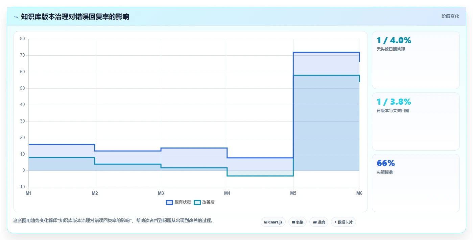The image size is (473, 240).
Task: Click the M3 axis label
Action: [161, 193]
